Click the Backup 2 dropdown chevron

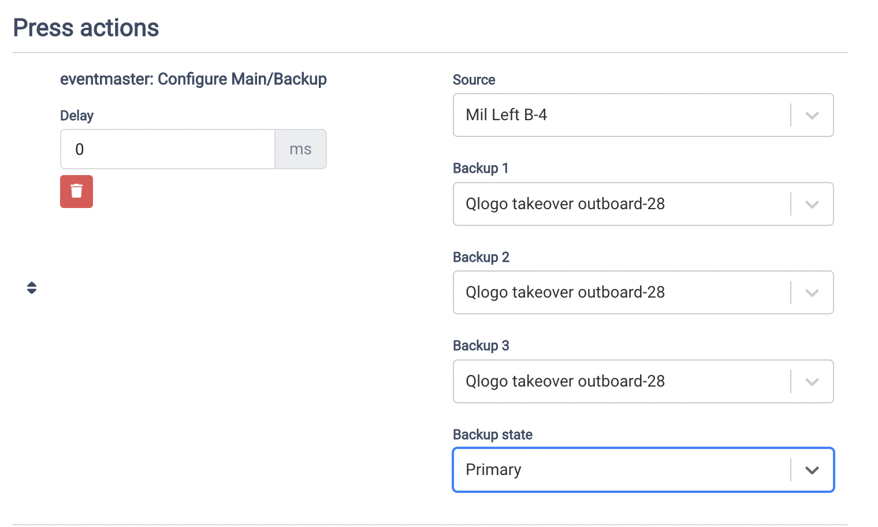tap(812, 292)
